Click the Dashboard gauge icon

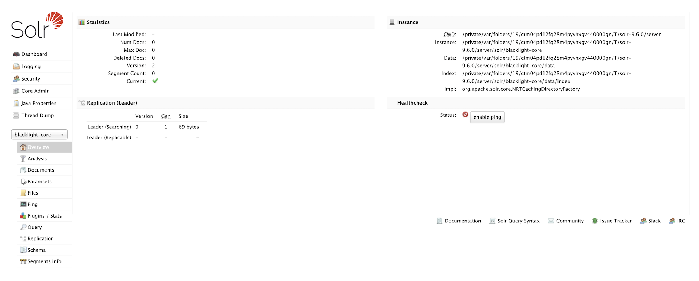pyautogui.click(x=16, y=54)
